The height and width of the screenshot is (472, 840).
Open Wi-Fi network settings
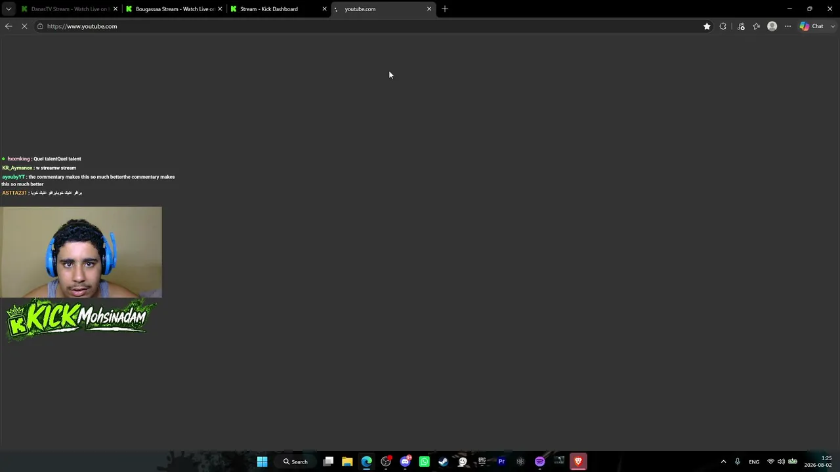pos(771,462)
